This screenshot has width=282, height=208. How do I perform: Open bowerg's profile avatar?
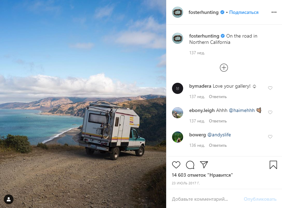178,137
